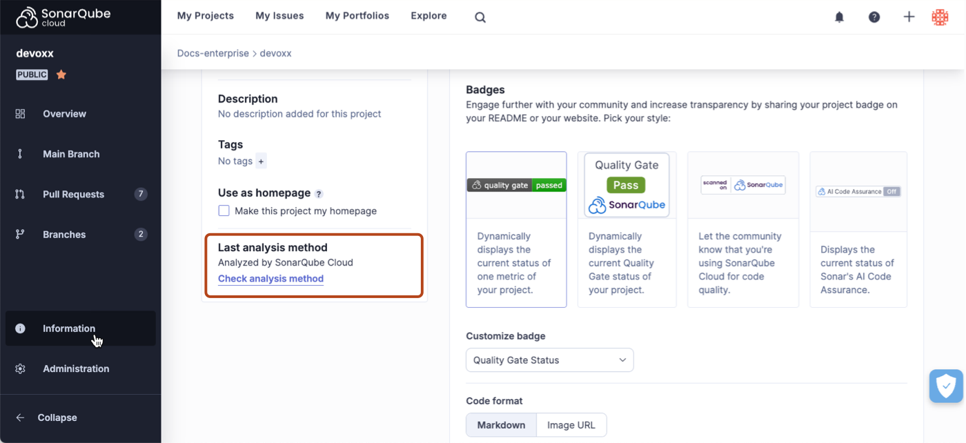966x443 pixels.
Task: Click Check analysis method link
Action: 270,279
